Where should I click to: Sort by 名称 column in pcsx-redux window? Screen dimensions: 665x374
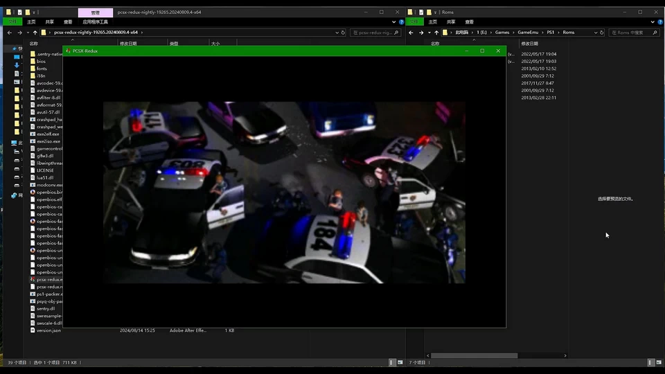click(34, 44)
